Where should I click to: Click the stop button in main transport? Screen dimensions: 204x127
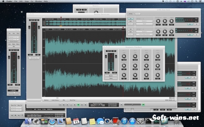(x=75, y=105)
